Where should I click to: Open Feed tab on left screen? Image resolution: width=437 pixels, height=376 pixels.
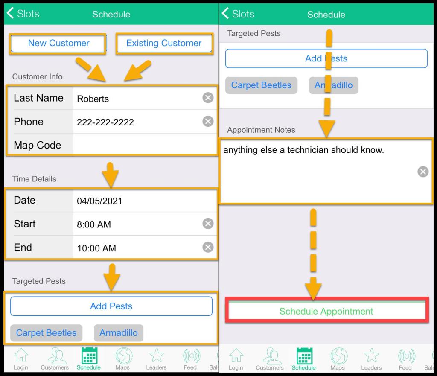click(190, 359)
